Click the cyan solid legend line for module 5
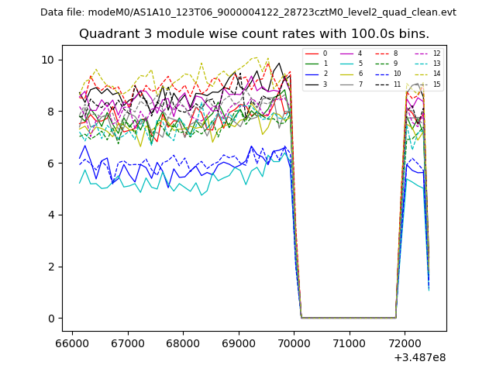 [x=348, y=64]
